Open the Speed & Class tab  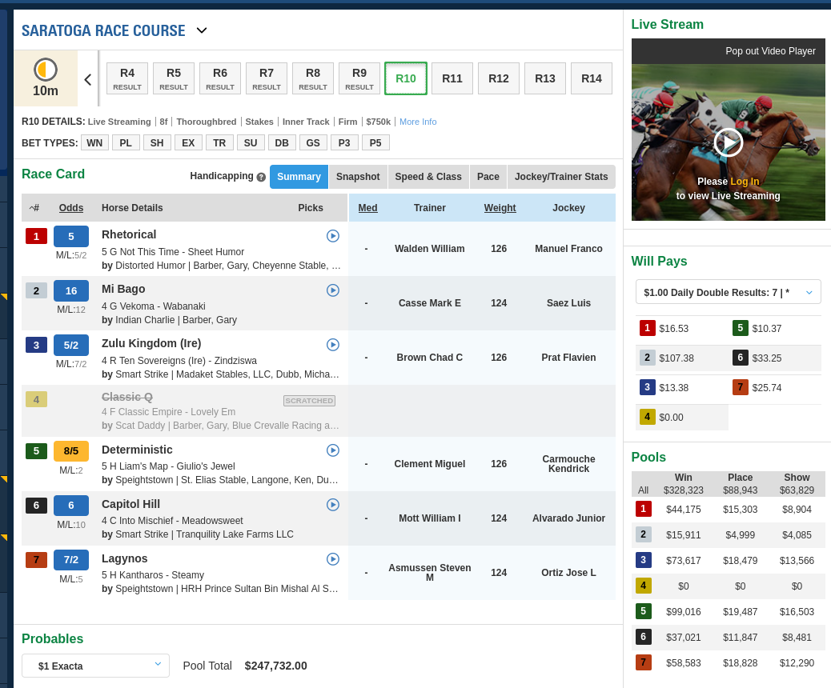(428, 177)
